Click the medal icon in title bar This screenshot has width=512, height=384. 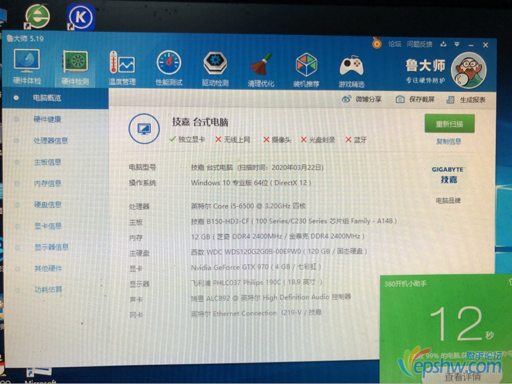click(x=377, y=43)
